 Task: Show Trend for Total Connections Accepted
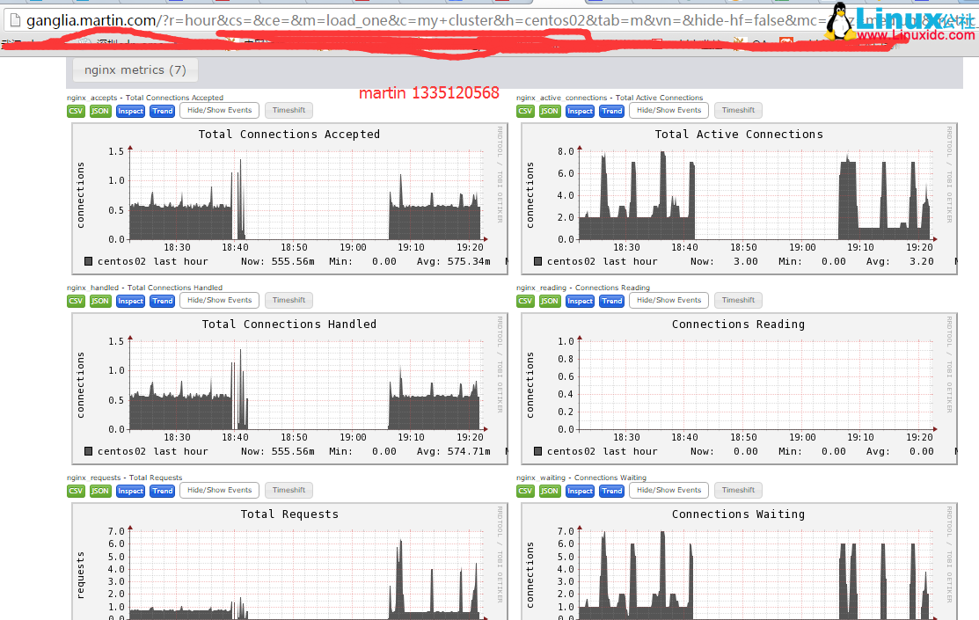tap(163, 111)
